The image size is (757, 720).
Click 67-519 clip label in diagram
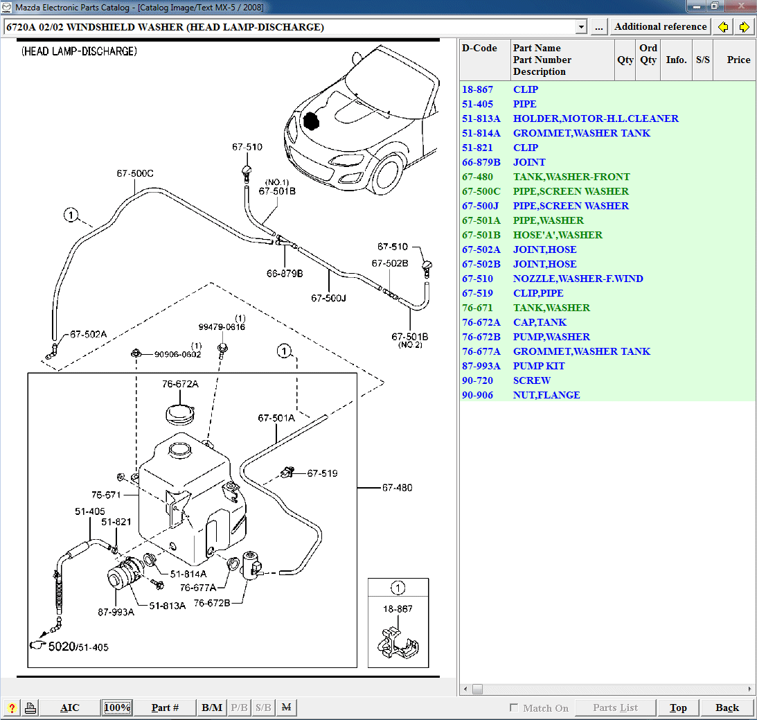point(323,473)
